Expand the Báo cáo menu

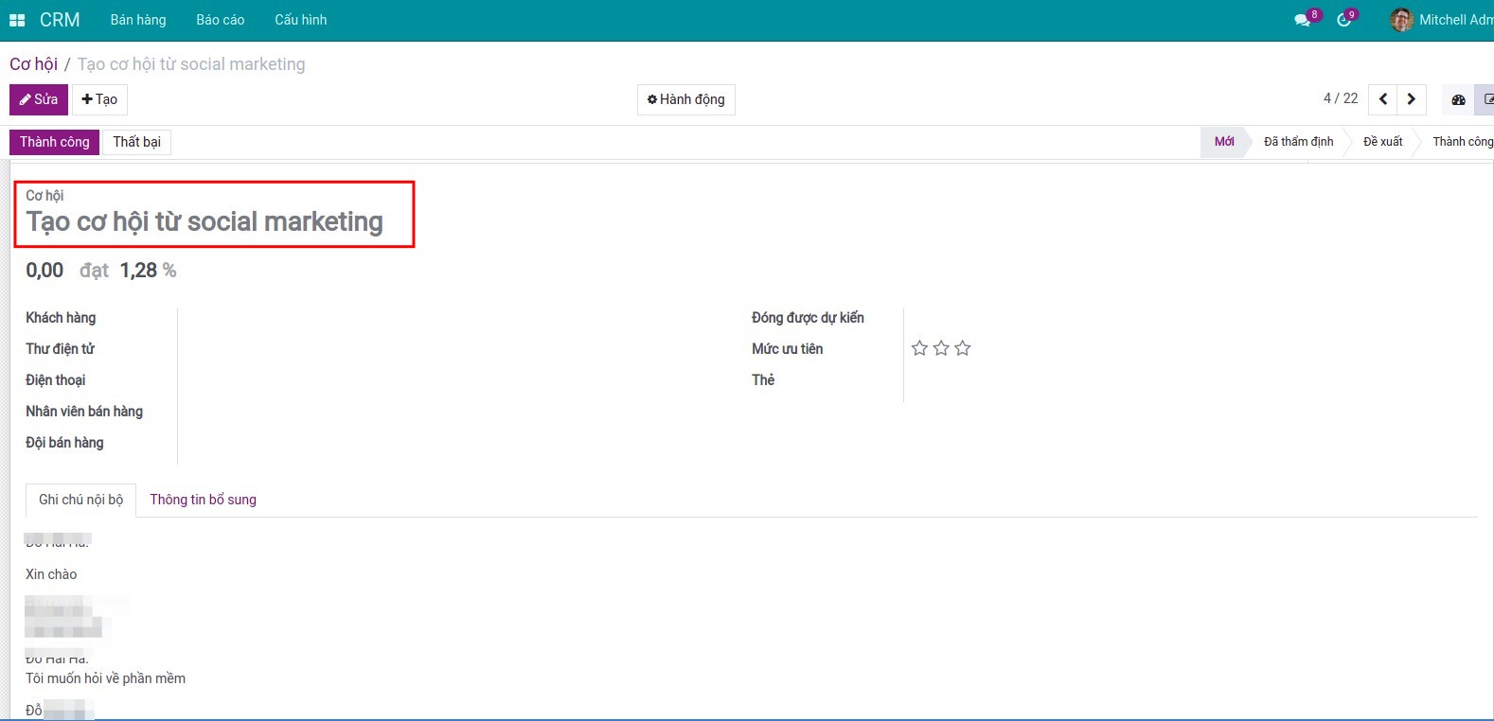[x=220, y=20]
